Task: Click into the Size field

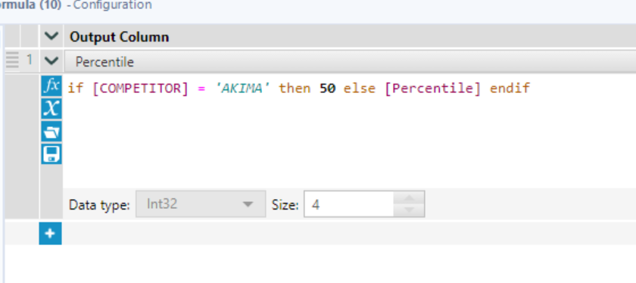Action: click(349, 204)
